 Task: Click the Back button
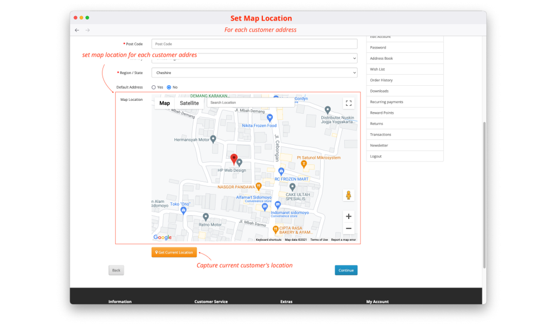(x=116, y=270)
